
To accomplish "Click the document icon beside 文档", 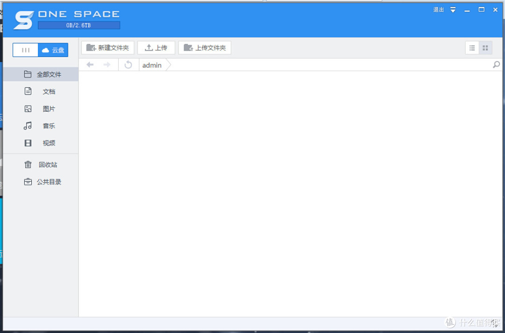I will tap(28, 91).
